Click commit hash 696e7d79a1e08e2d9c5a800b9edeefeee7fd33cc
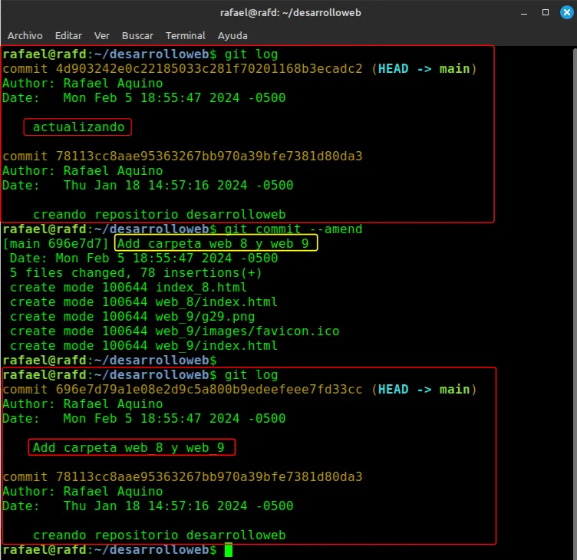Viewport: 577px width, 560px height. click(209, 389)
